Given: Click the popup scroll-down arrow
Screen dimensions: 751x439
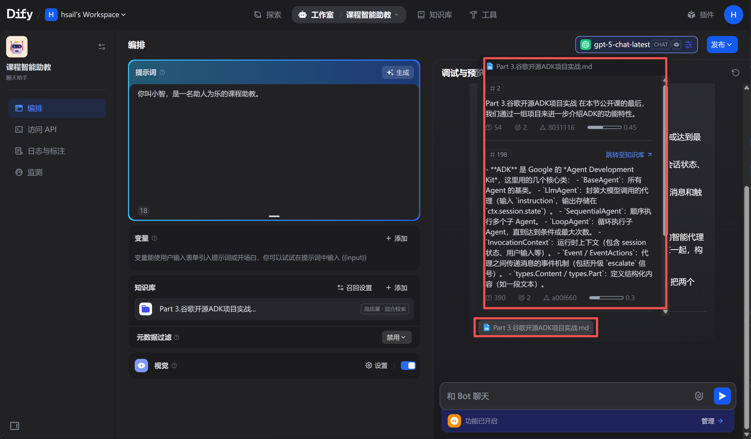Looking at the screenshot, I should pos(665,312).
